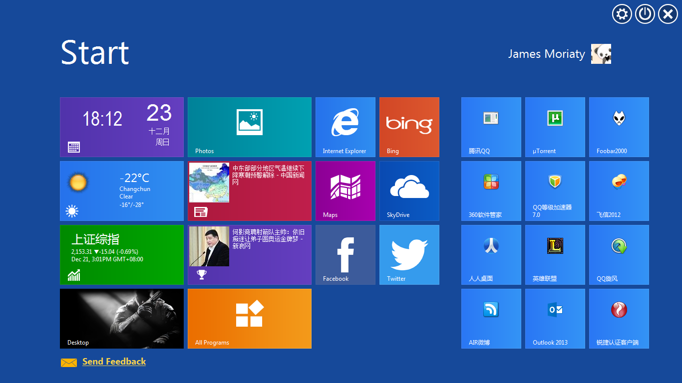Open the 新浪网 archery sports headline

point(269,239)
